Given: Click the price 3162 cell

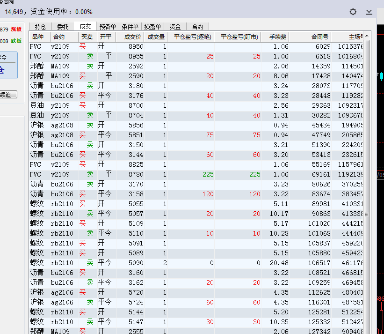Looking at the screenshot, I should click(136, 282).
